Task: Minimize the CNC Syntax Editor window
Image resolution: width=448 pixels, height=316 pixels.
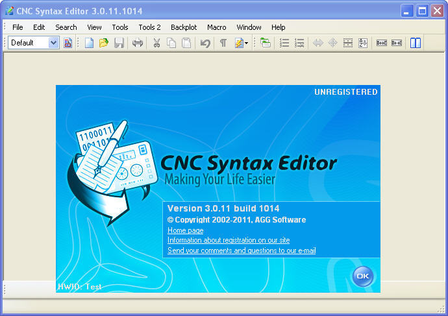Action: point(407,11)
